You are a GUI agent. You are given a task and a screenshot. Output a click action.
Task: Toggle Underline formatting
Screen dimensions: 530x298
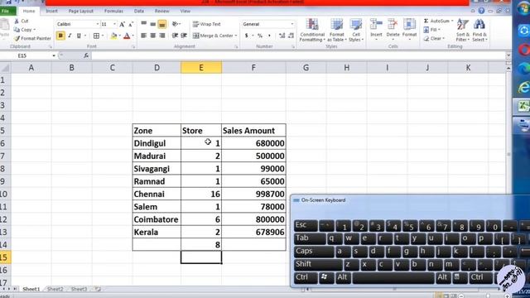tap(79, 36)
